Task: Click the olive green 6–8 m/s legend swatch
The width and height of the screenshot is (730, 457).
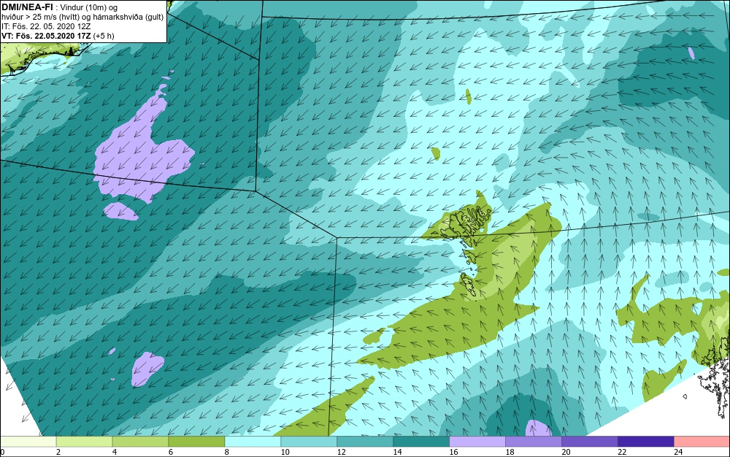Action: (x=196, y=442)
